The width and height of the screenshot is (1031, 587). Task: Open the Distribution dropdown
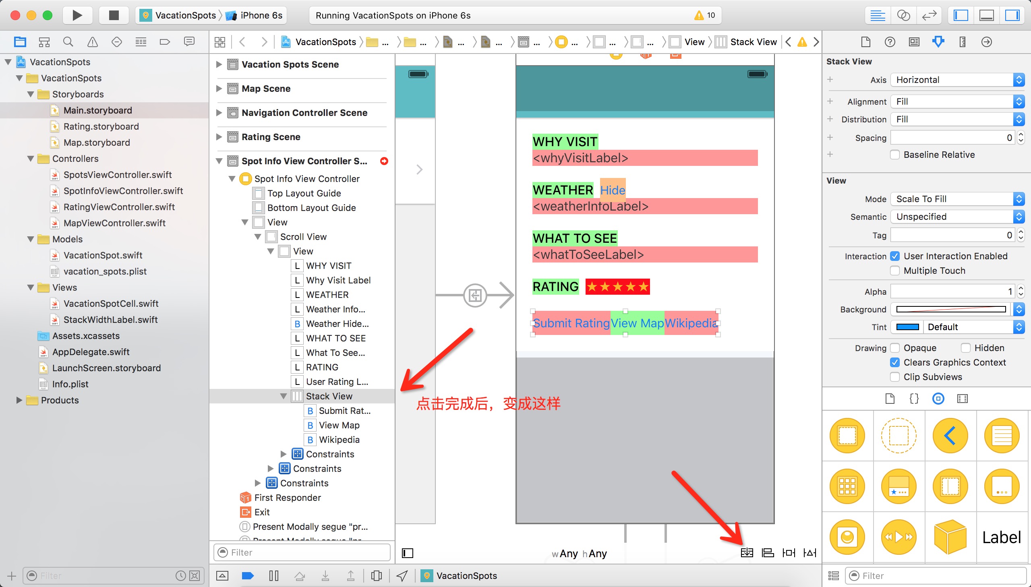point(957,119)
